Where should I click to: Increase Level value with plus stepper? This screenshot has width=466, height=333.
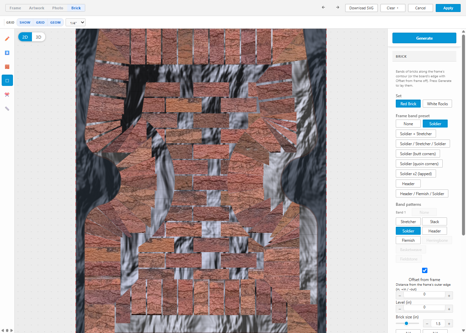tap(449, 309)
